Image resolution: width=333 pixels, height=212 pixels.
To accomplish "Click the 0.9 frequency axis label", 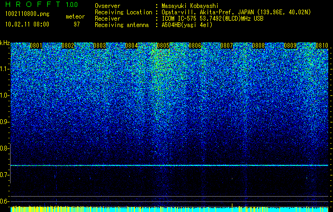I will (x=4, y=122).
